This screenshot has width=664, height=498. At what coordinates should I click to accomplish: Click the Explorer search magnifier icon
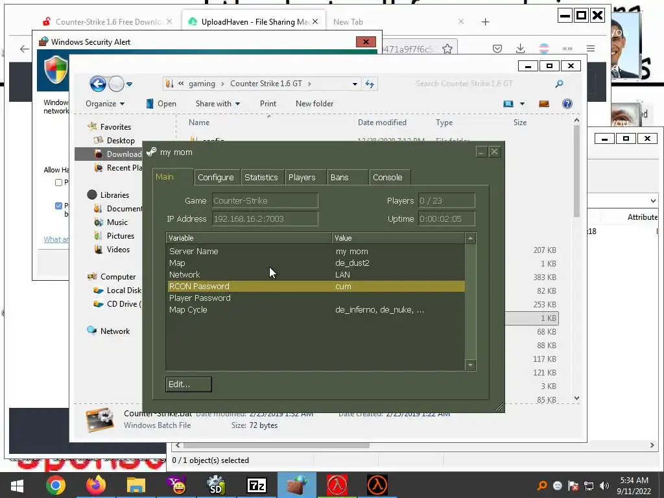coord(560,84)
